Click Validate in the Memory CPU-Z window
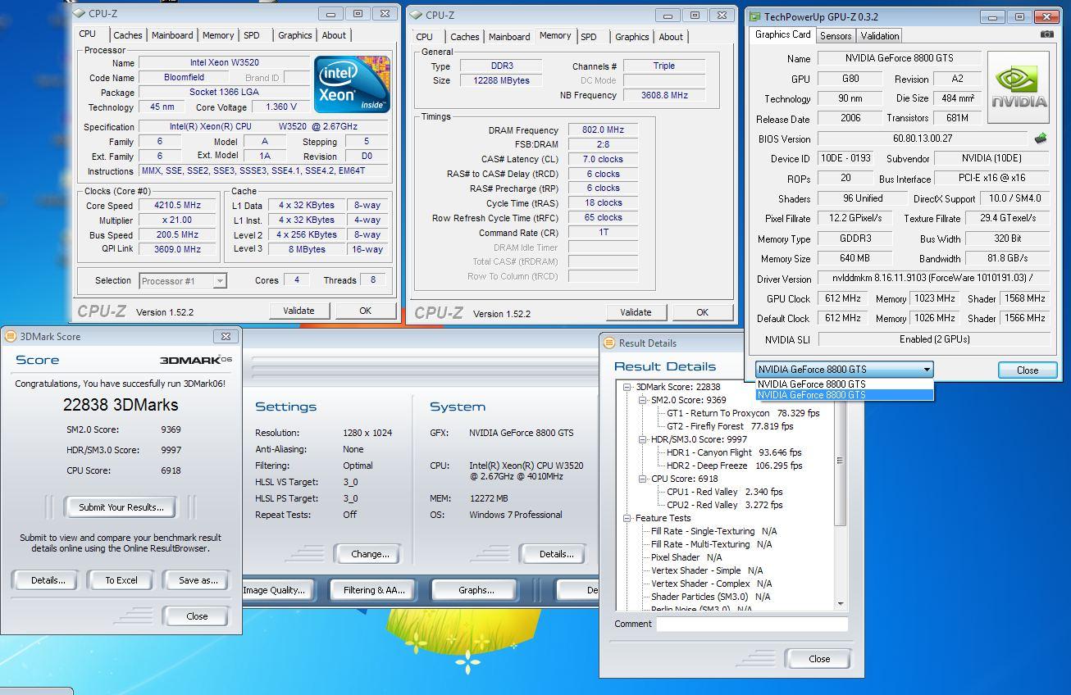The image size is (1071, 695). click(x=636, y=312)
